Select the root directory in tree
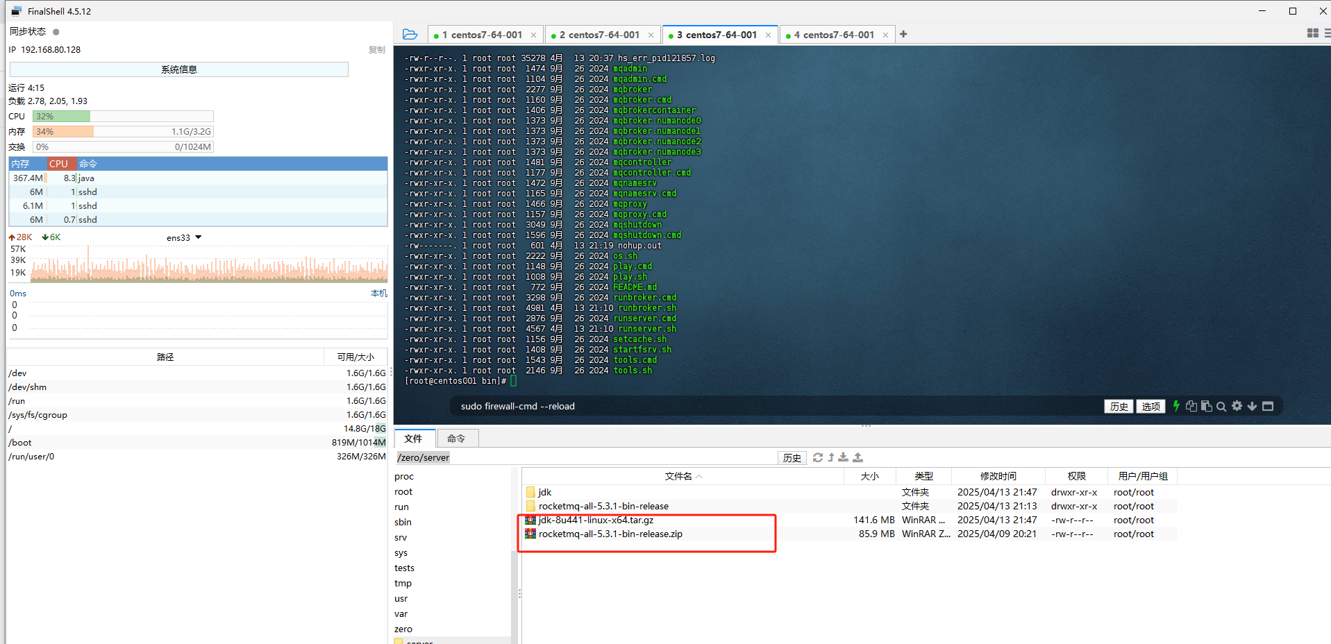 tap(403, 492)
